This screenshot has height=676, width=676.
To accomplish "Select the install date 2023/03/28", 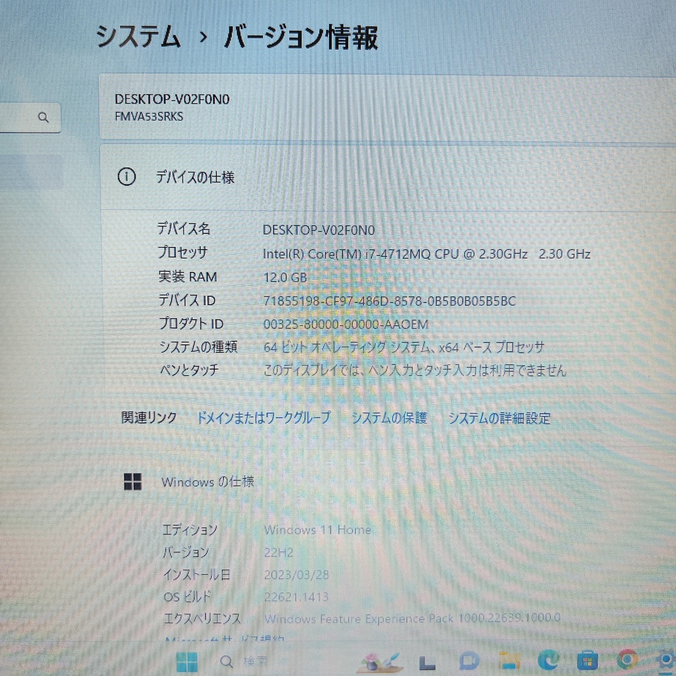I will tap(296, 575).
